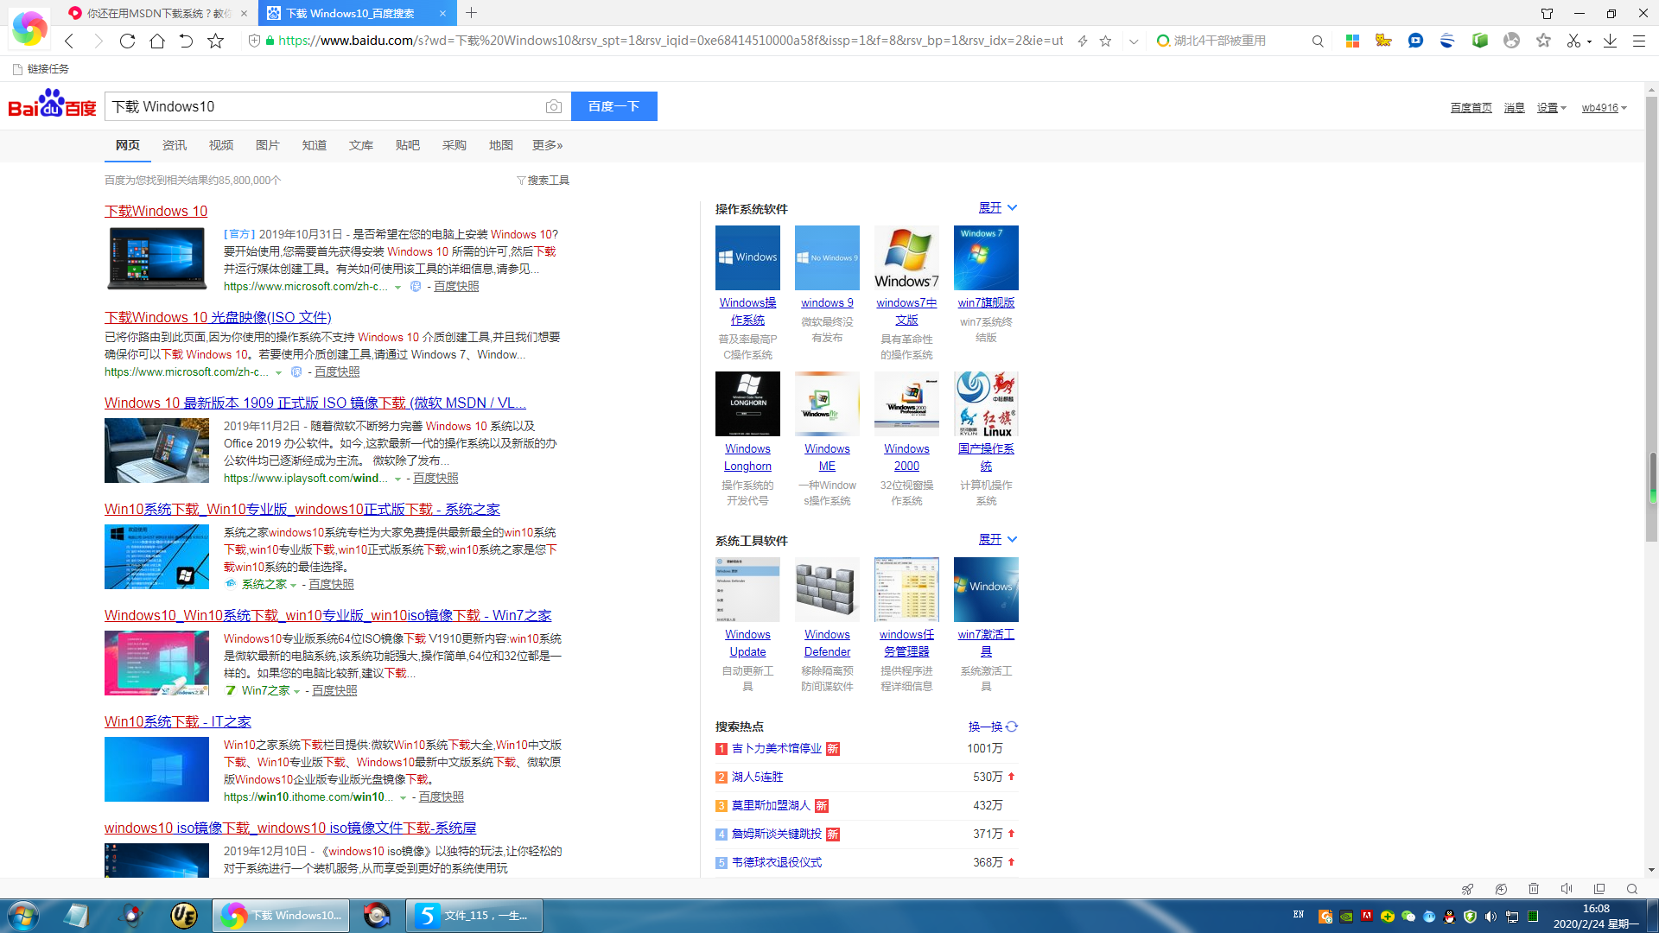This screenshot has height=933, width=1659.
Task: Open the Windows Start button
Action: coord(23,916)
